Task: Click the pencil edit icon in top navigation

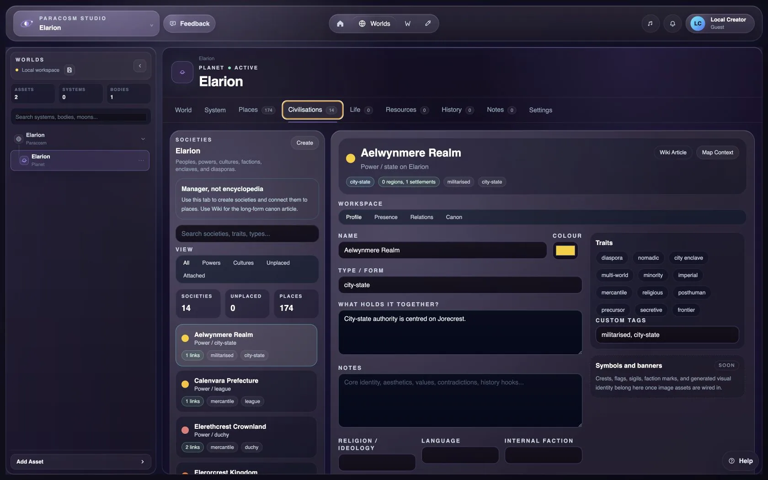Action: click(x=428, y=24)
